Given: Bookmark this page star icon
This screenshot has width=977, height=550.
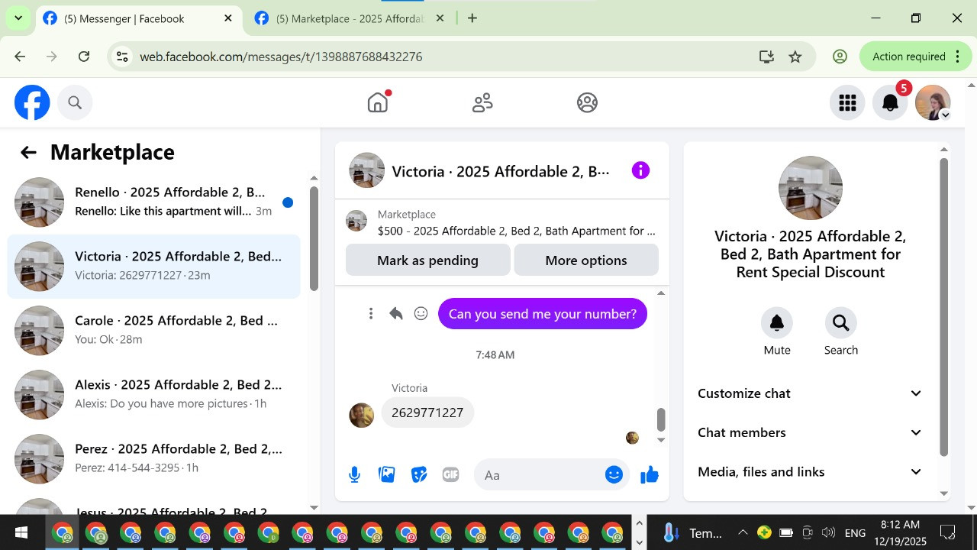Looking at the screenshot, I should click(795, 57).
